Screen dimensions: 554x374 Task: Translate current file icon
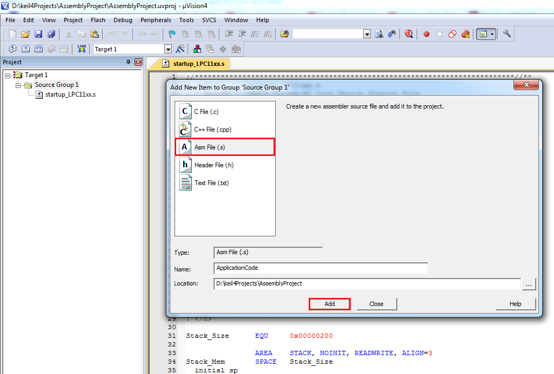coord(13,49)
